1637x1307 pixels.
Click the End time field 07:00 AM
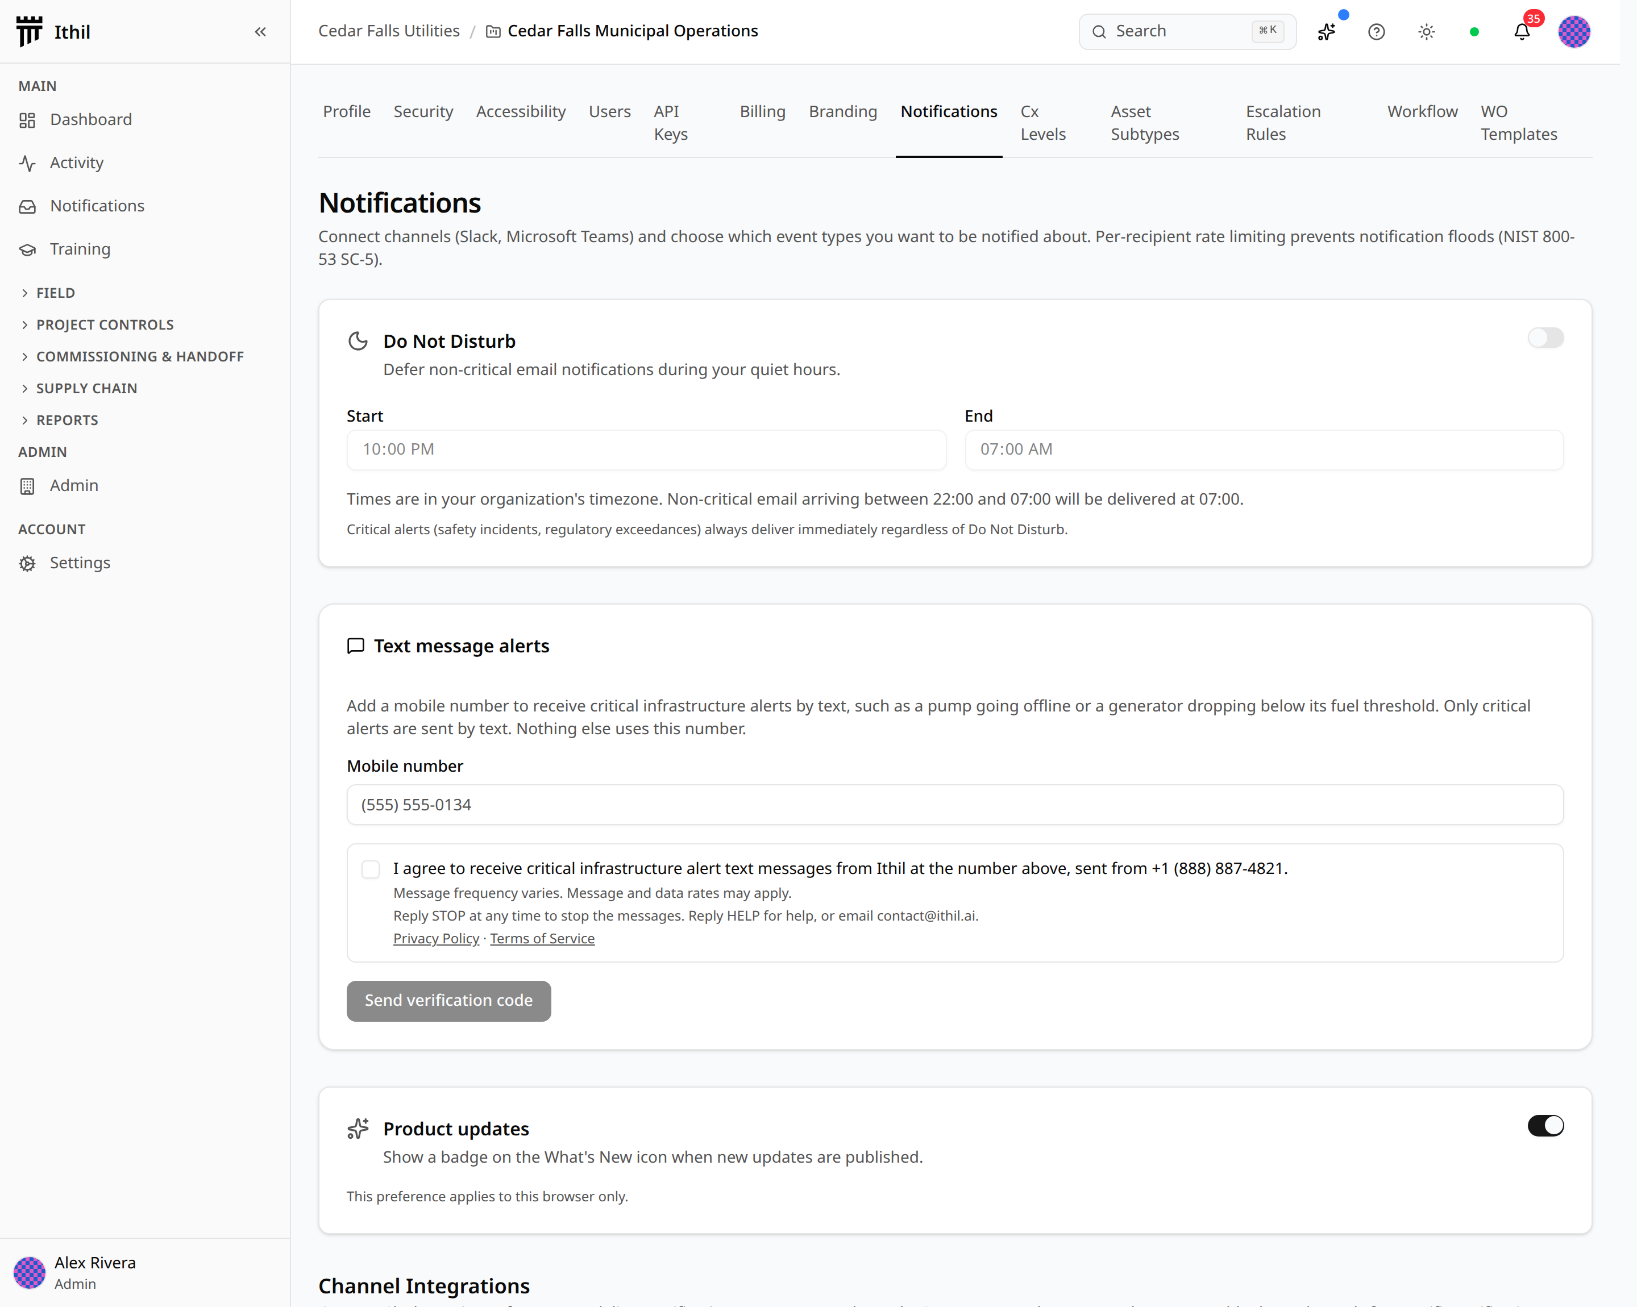pyautogui.click(x=1264, y=450)
